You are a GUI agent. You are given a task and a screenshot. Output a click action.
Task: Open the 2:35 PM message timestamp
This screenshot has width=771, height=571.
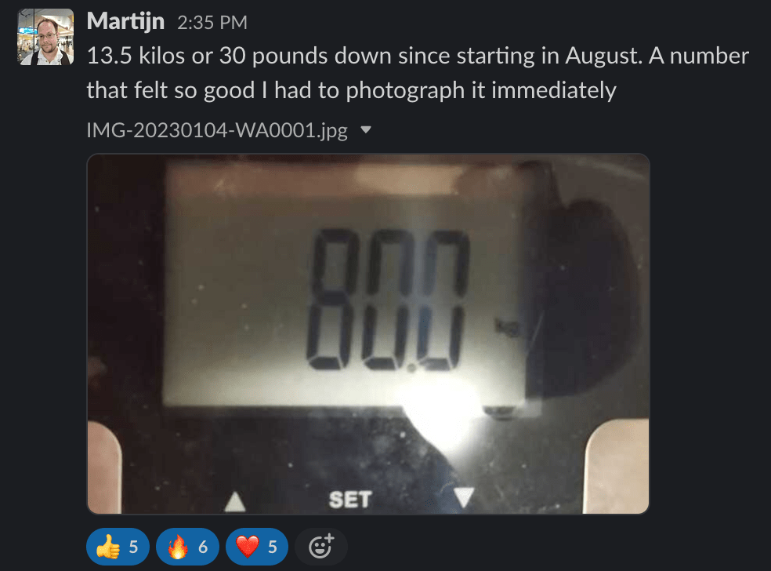tap(212, 23)
